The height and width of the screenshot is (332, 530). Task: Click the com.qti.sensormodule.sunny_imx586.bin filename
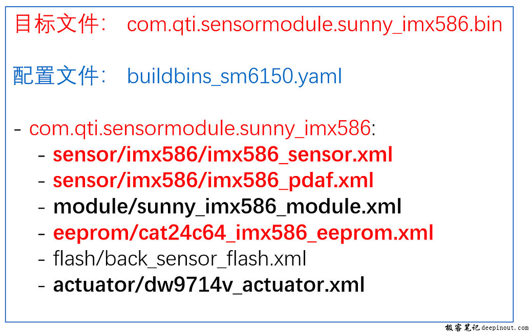point(314,25)
